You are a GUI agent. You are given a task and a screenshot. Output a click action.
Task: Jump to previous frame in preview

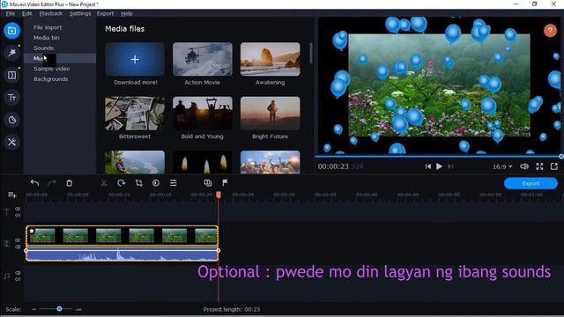tap(427, 166)
